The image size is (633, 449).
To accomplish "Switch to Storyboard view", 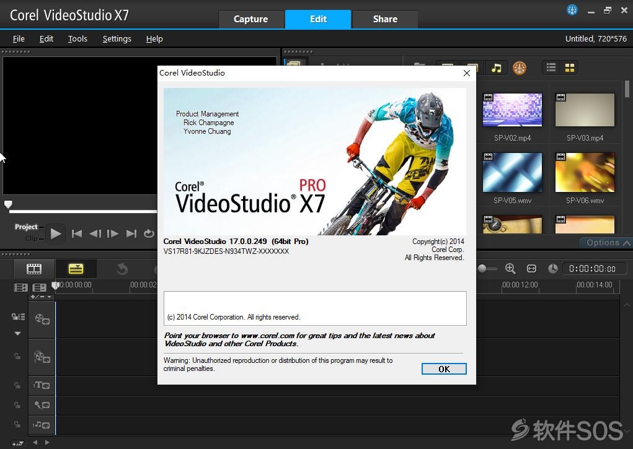I will point(34,269).
